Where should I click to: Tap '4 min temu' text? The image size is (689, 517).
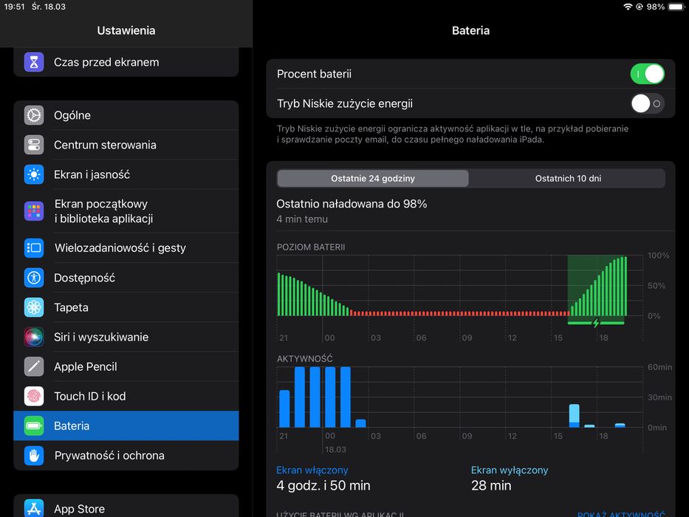302,219
